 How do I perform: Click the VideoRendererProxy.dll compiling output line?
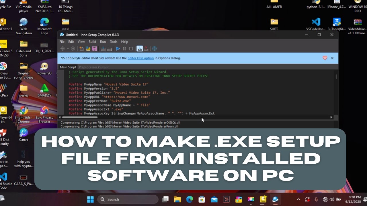(120, 126)
